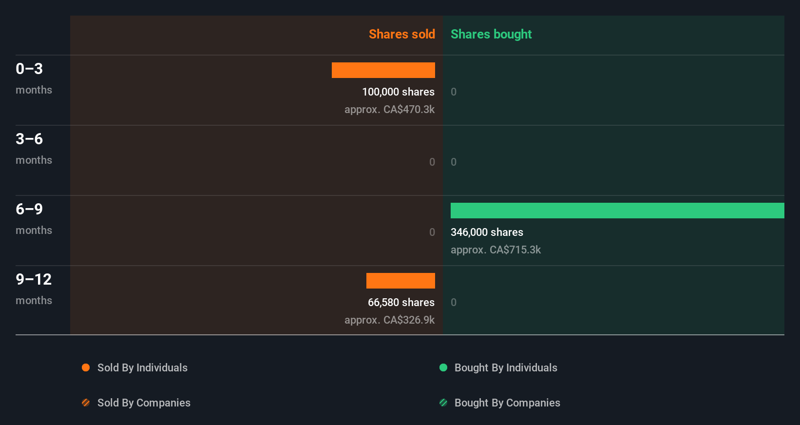Image resolution: width=800 pixels, height=425 pixels.
Task: Click the approx. CA$715.3k value
Action: coord(495,250)
